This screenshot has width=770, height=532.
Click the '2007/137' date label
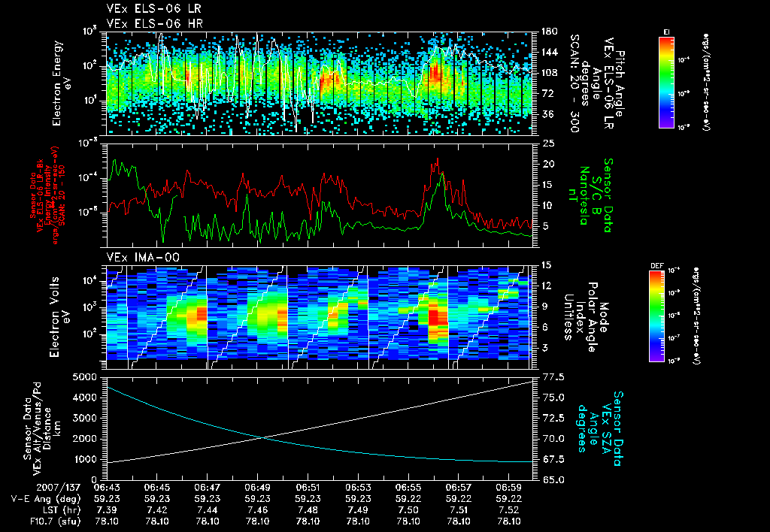tap(58, 488)
